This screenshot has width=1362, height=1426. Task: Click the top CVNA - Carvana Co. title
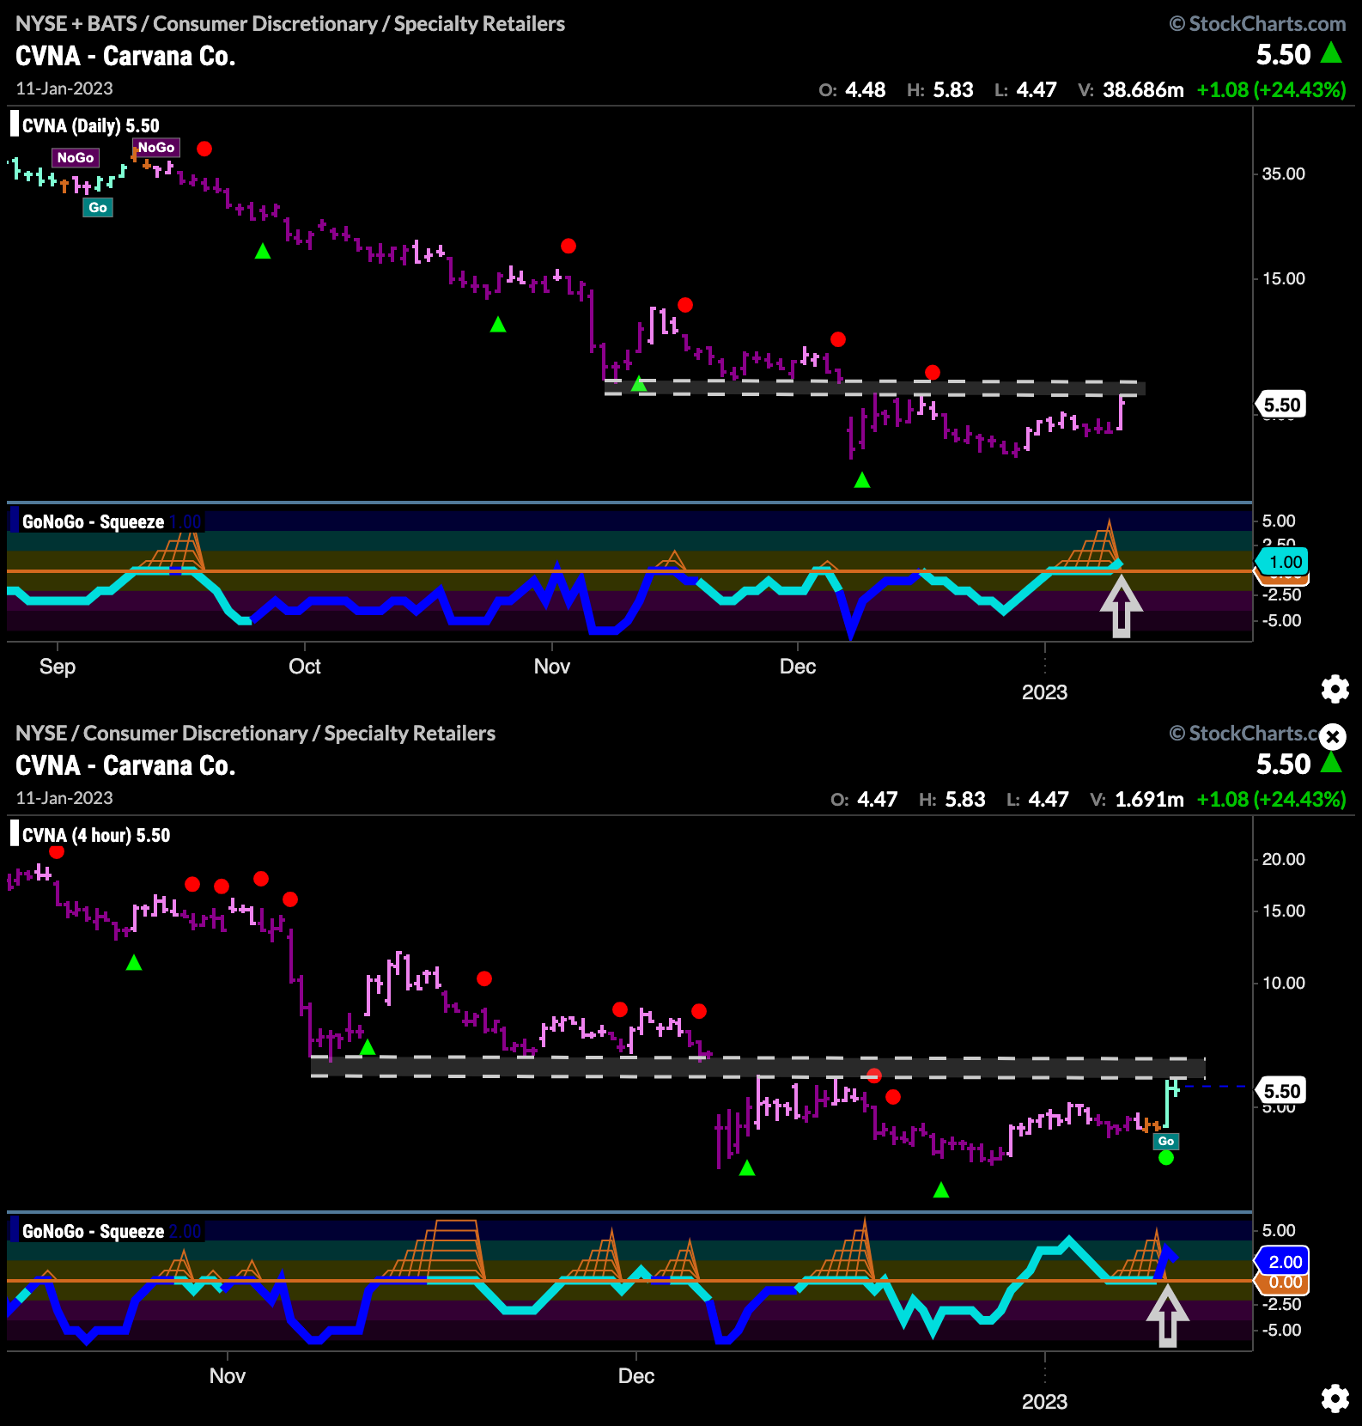pyautogui.click(x=125, y=56)
